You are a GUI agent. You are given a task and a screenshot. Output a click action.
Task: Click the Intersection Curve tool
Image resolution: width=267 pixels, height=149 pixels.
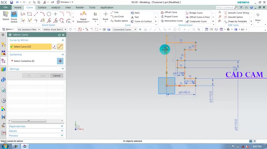(172, 21)
